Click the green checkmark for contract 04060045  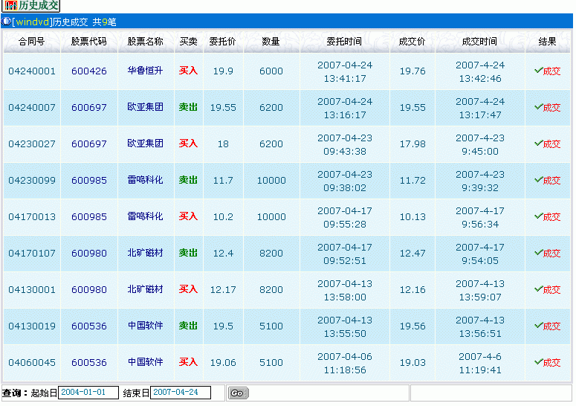[538, 361]
